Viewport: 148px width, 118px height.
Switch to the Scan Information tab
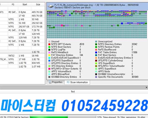pos(77,82)
